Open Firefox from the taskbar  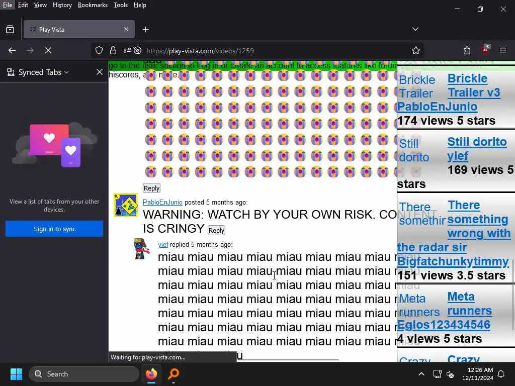(x=151, y=374)
